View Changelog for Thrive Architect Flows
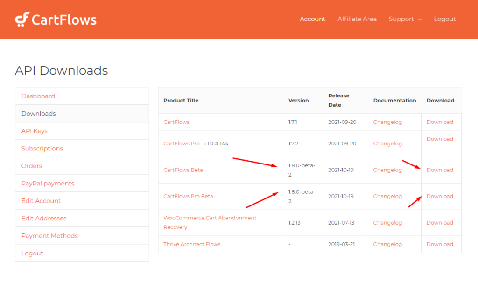Viewport: 478px width, 287px height. point(387,244)
